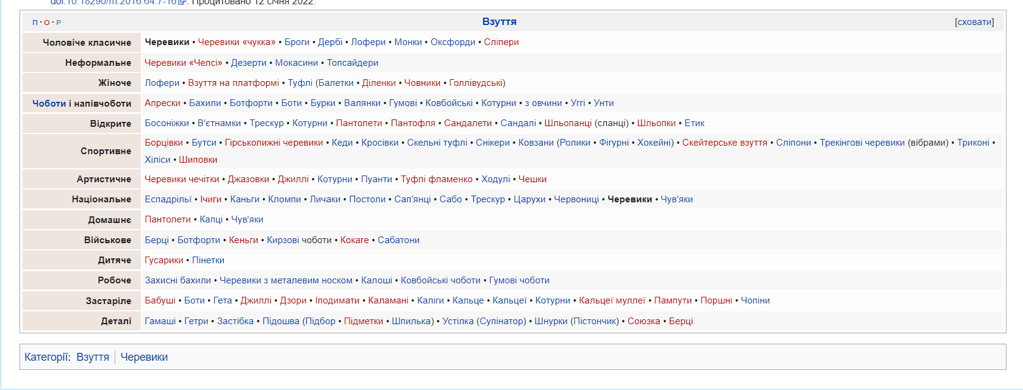Open the Шнурки link in Деталі row

pyautogui.click(x=551, y=321)
